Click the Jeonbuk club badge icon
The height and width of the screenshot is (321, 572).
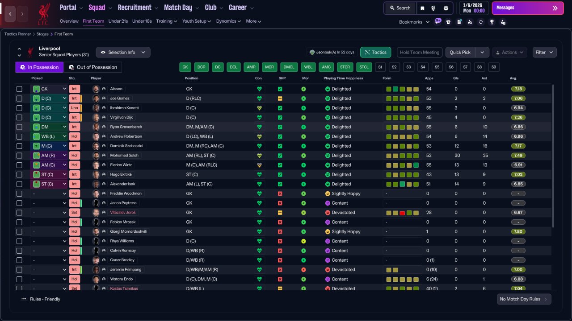pyautogui.click(x=312, y=53)
